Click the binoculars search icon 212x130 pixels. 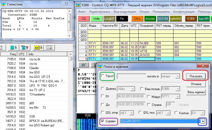[x=83, y=65]
